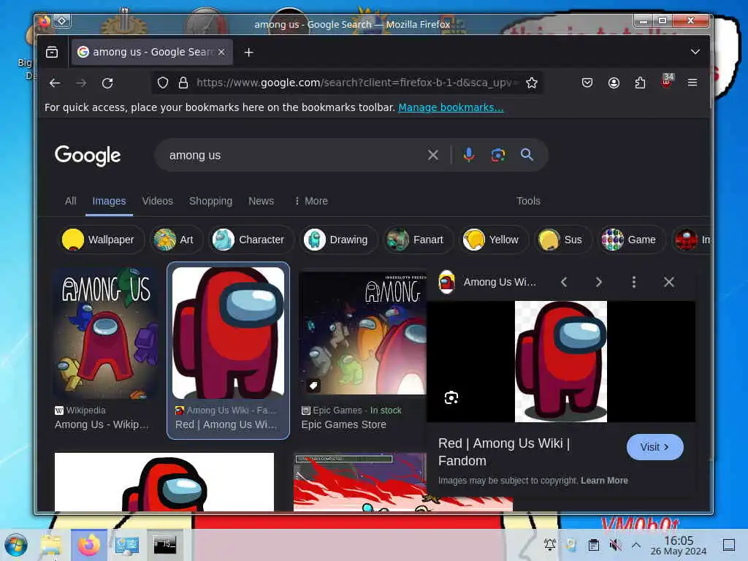
Task: Unmute the volume tray icon
Action: [x=615, y=544]
